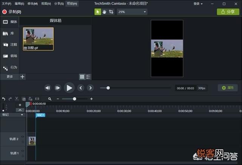Viewport: 242px width, 165px height.
Task: Zoom out the timeline with minus
Action: click(58, 99)
